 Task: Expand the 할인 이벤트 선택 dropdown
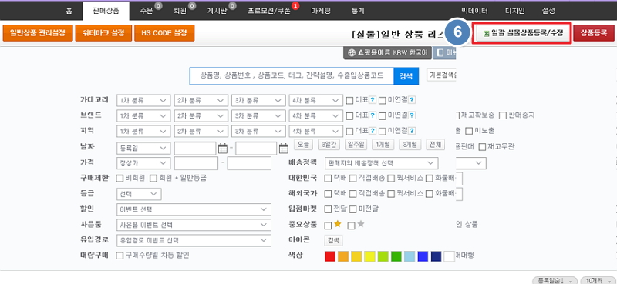coord(194,209)
